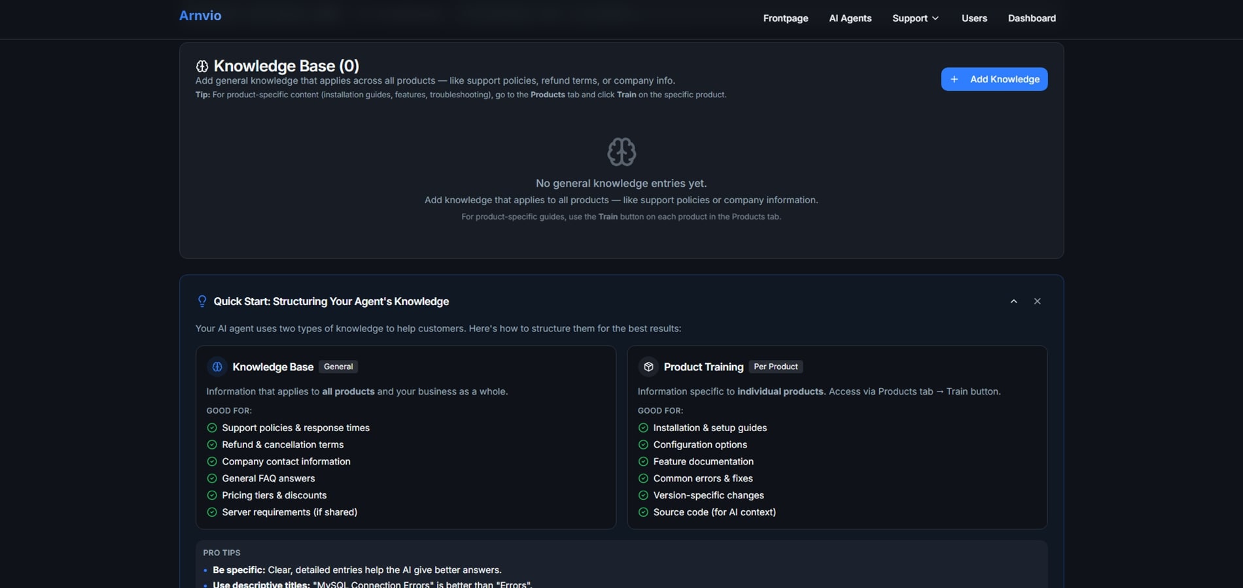Image resolution: width=1243 pixels, height=588 pixels.
Task: Click the 'Quick Start: Structuring Your Agent's Knowledge' title
Action: click(x=331, y=301)
